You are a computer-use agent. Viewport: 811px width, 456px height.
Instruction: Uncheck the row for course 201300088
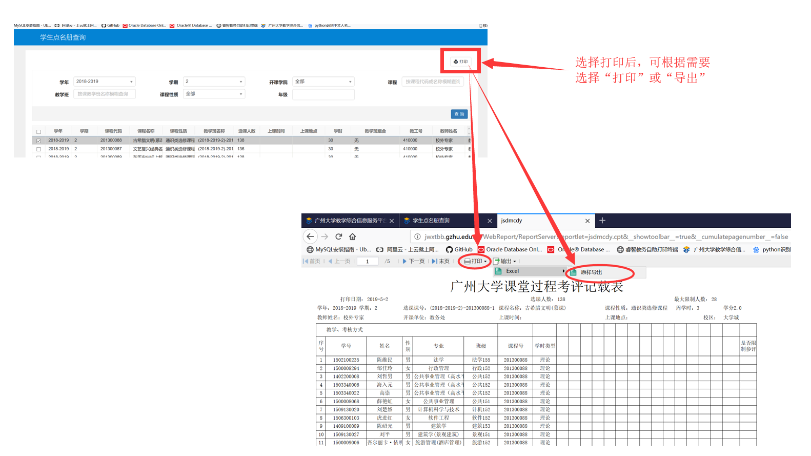tap(38, 141)
